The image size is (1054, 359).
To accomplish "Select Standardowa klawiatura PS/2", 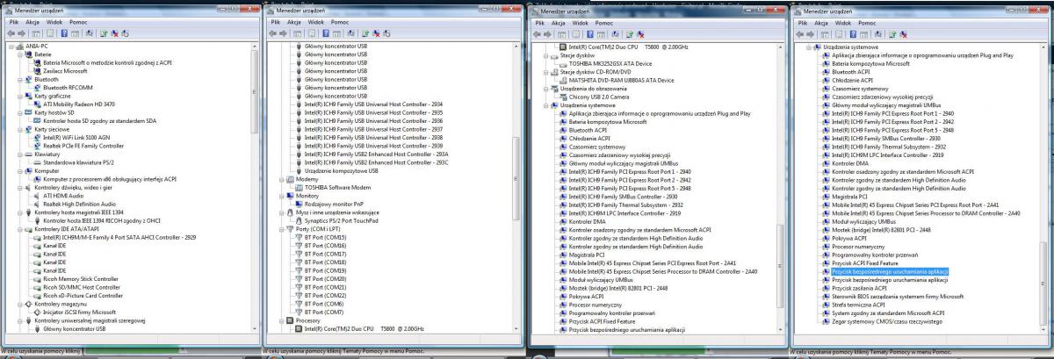I will [79, 162].
